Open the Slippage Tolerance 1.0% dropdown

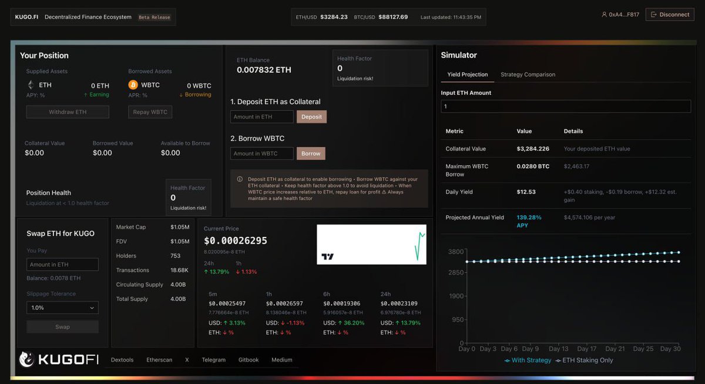click(62, 308)
